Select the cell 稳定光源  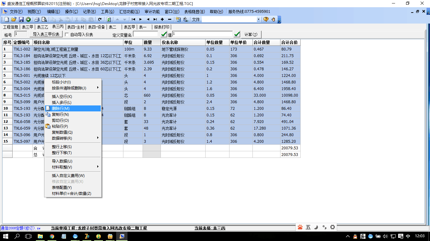pyautogui.click(x=183, y=109)
